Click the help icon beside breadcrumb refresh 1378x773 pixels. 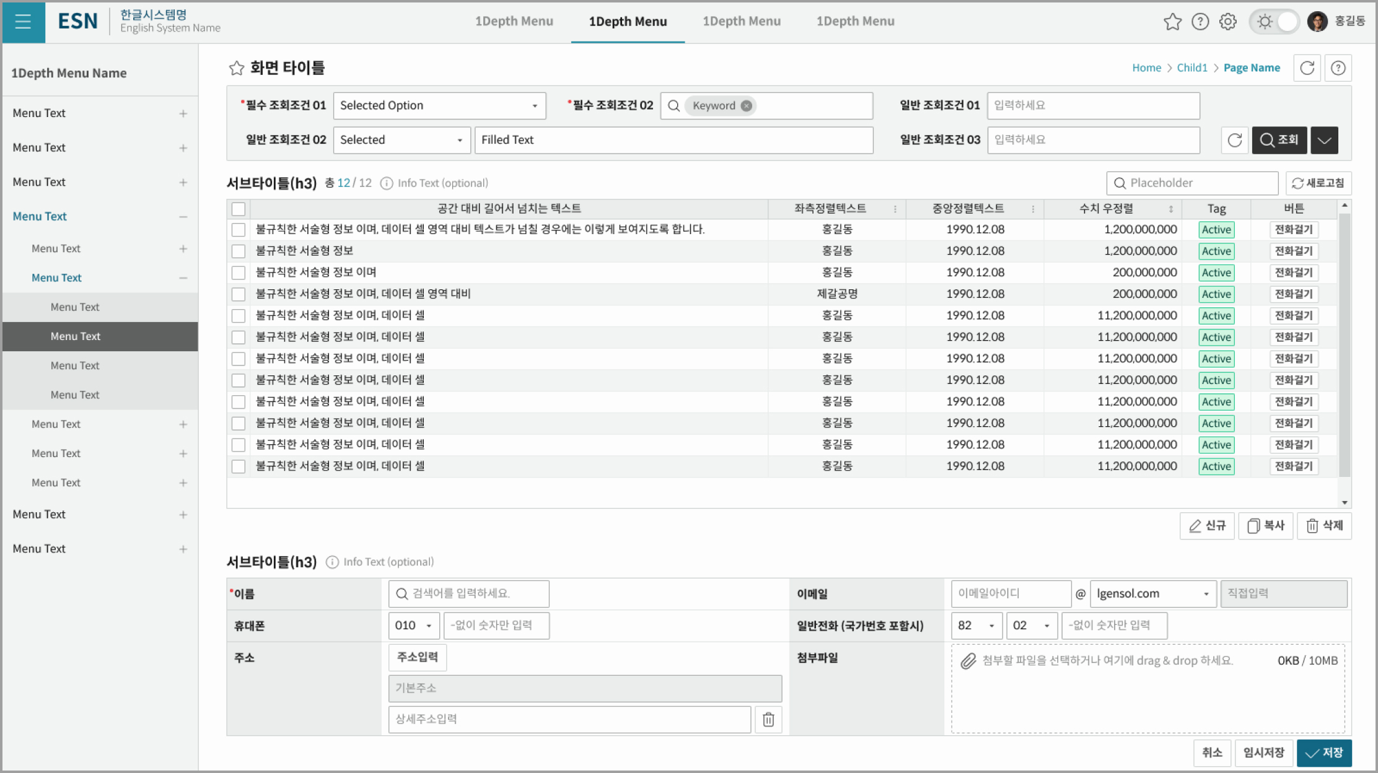coord(1338,68)
